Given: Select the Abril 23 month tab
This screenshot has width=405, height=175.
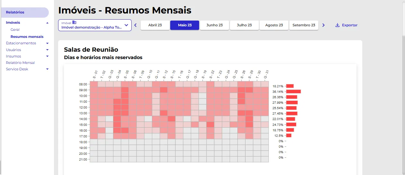Looking at the screenshot, I should point(155,25).
